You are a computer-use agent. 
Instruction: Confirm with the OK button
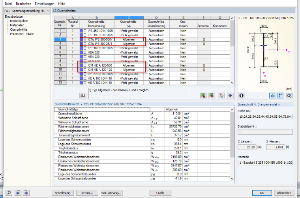262,193
